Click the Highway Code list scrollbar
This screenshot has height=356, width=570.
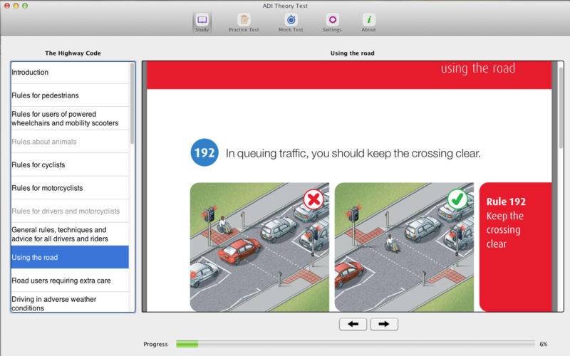(x=132, y=104)
